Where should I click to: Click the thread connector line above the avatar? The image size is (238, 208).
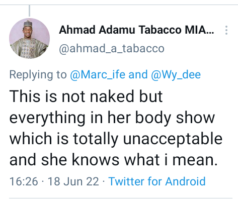pos(29,11)
